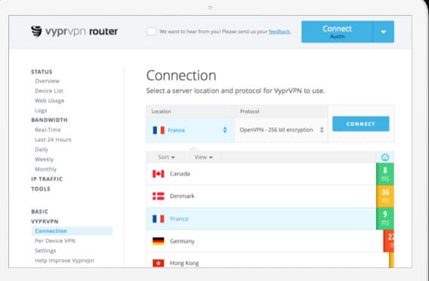429x281 pixels.
Task: Open Help Improve Vyprvpn page
Action: tap(64, 261)
